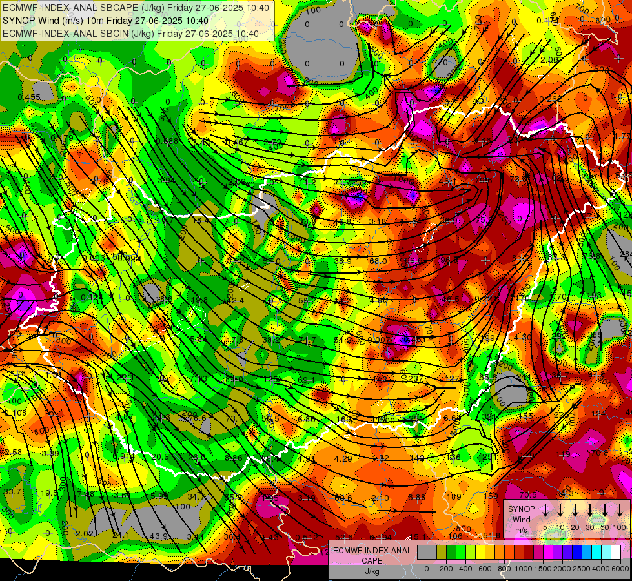Click the map value 11.2
This screenshot has height=581, width=632.
[307, 182]
